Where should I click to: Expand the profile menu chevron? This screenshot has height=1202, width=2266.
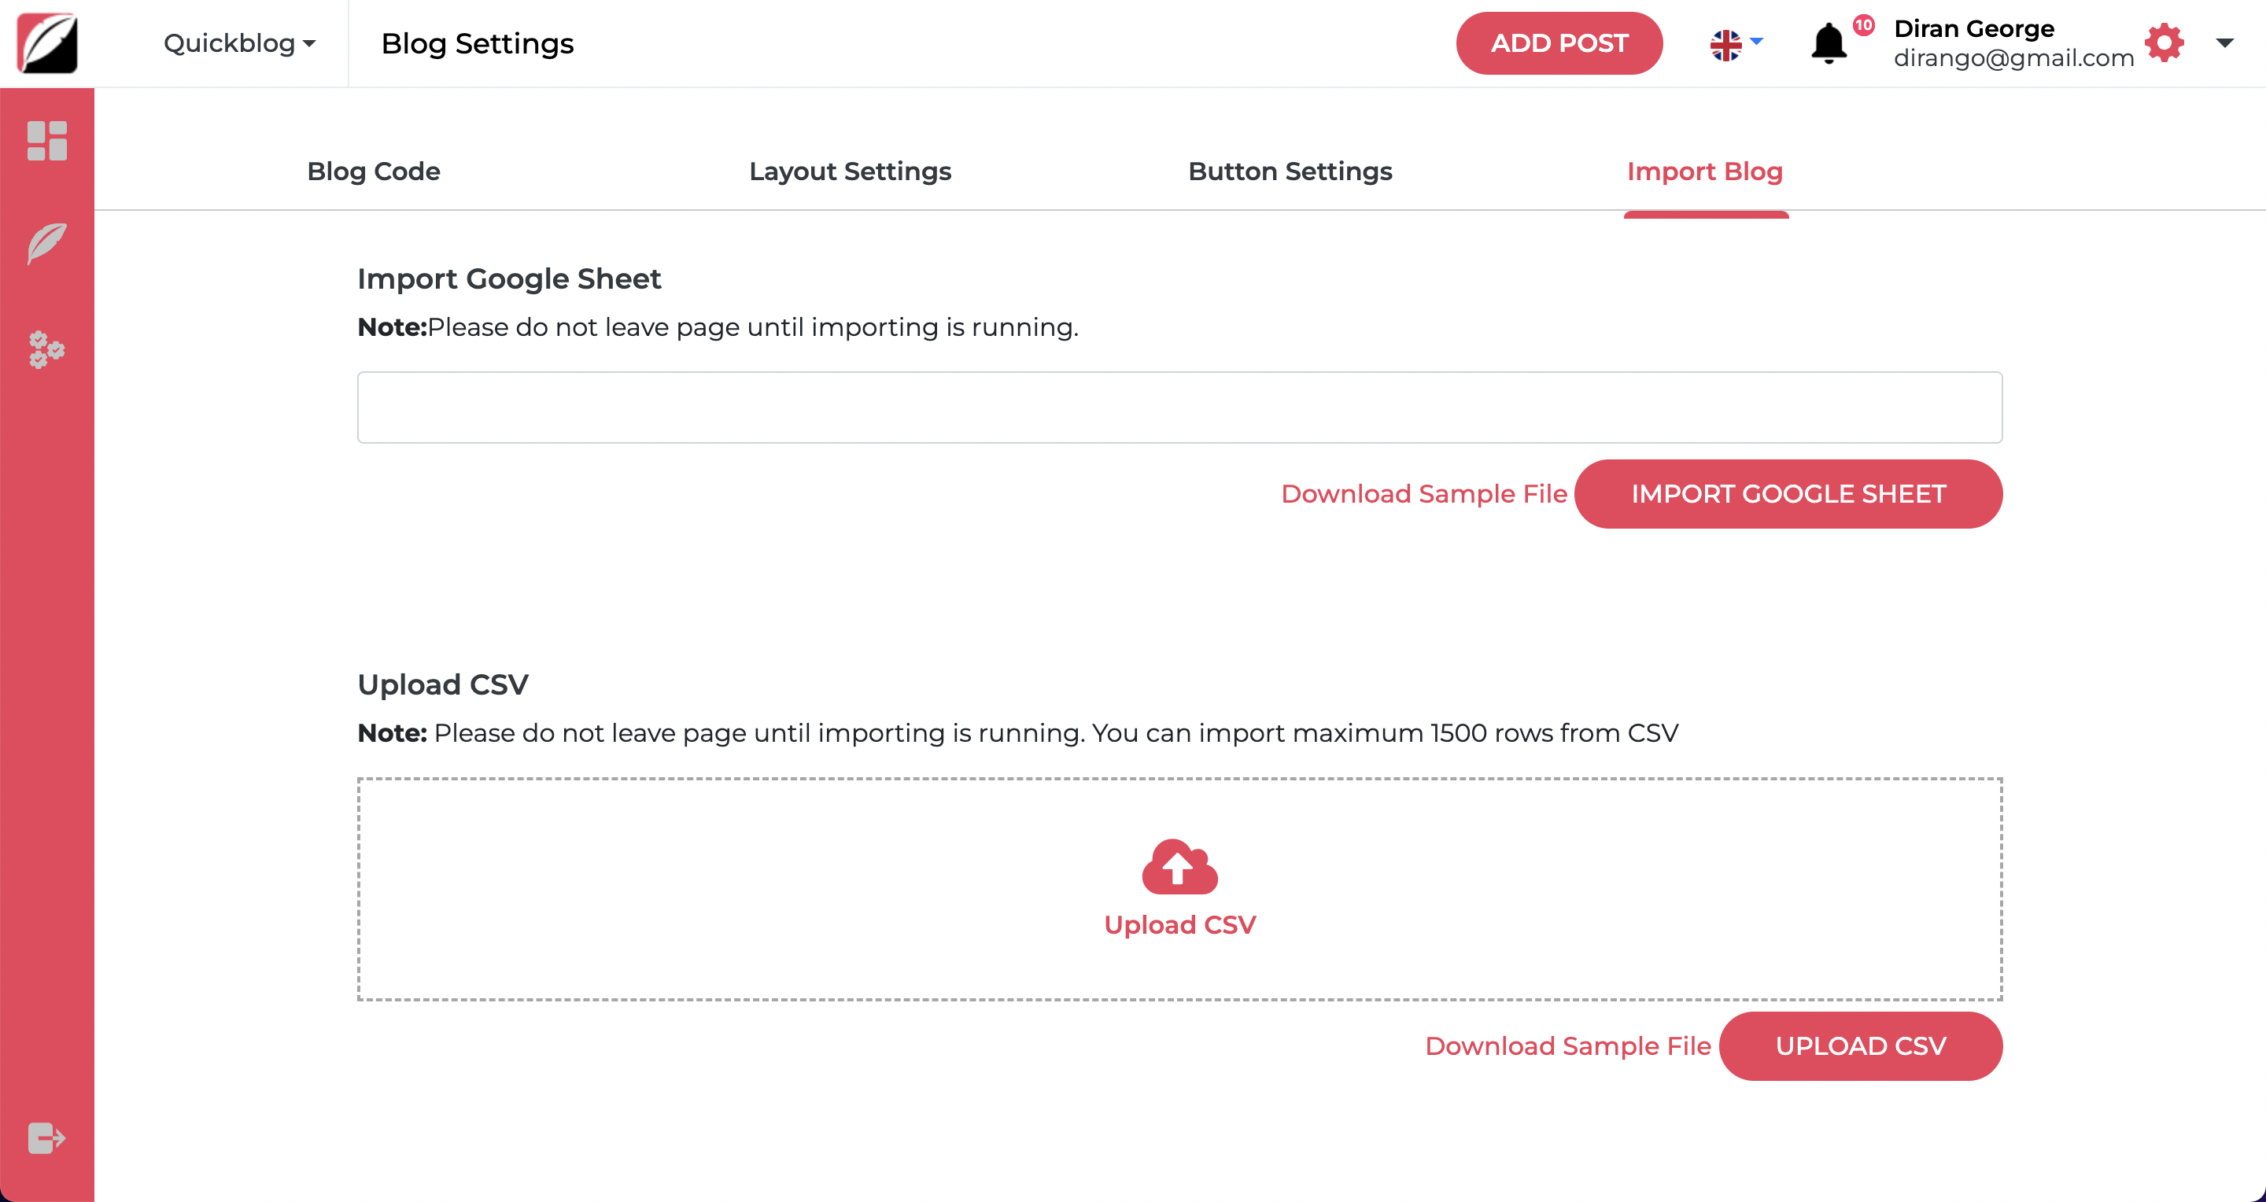[x=2226, y=43]
